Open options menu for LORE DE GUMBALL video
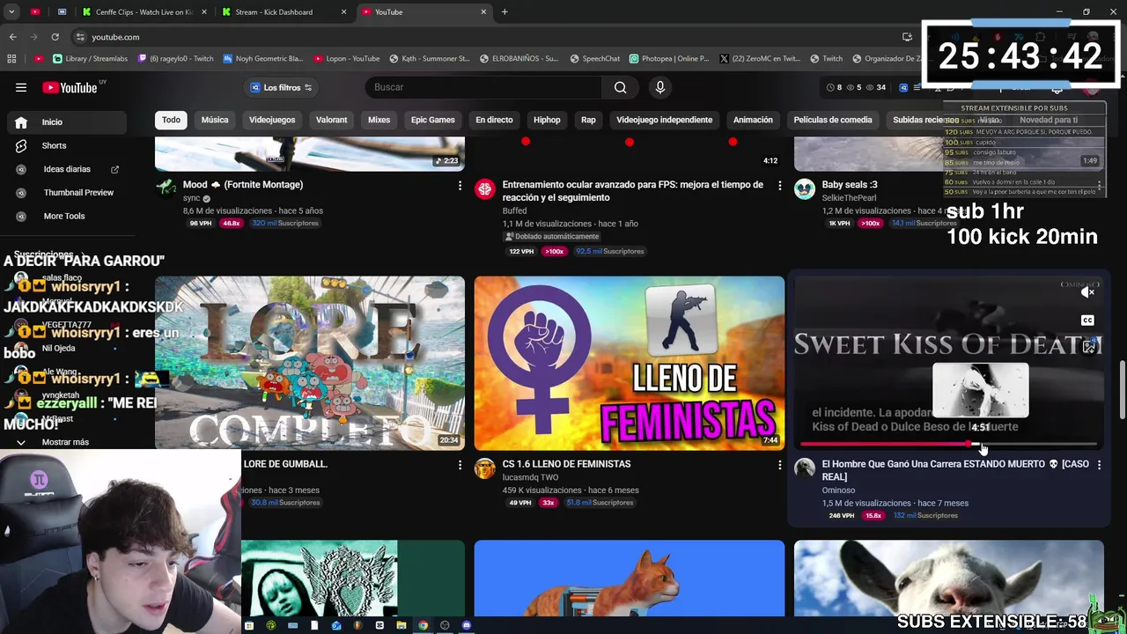 pyautogui.click(x=460, y=465)
